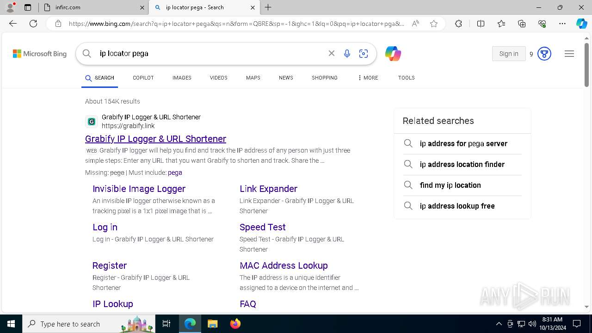This screenshot has height=333, width=592.
Task: Open the Collections icon
Action: (522, 24)
